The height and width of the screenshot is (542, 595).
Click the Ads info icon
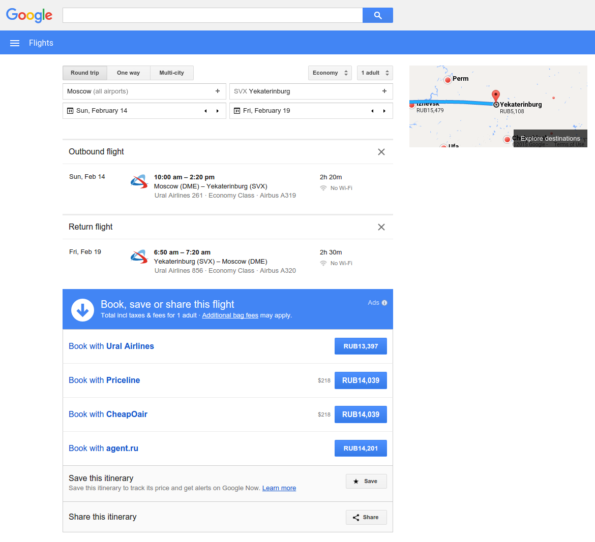point(384,303)
